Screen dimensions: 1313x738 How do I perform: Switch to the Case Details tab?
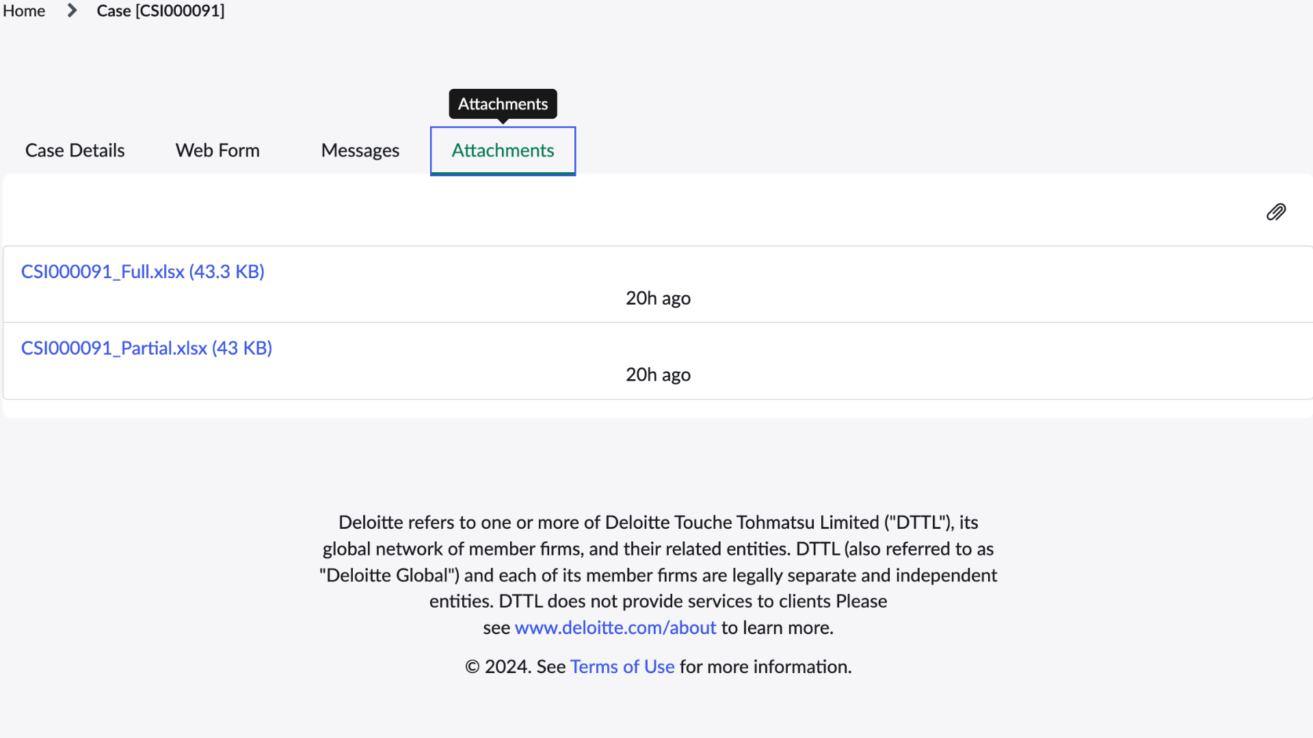tap(75, 150)
